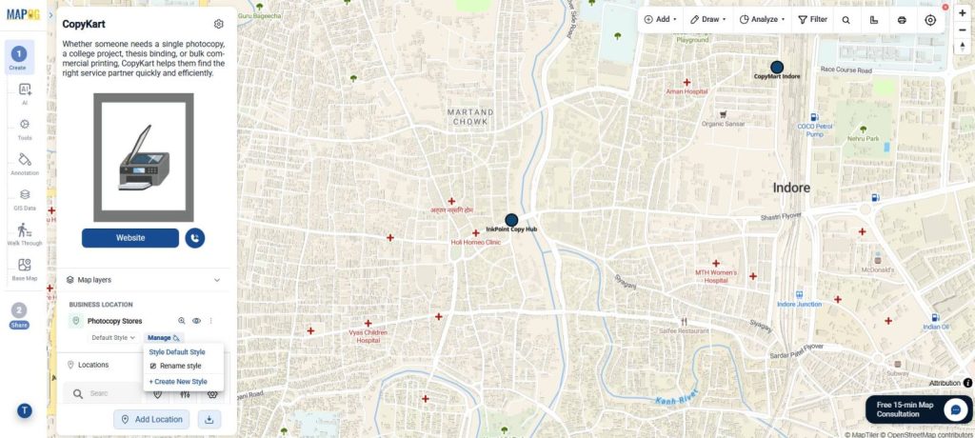Image resolution: width=975 pixels, height=438 pixels.
Task: Click the CopyMart Indore map marker
Action: [777, 68]
